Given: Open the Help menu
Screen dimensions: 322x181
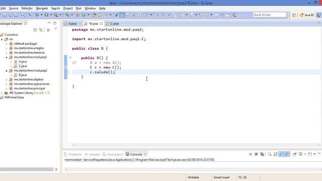Looking at the screenshot, I should [102, 8].
